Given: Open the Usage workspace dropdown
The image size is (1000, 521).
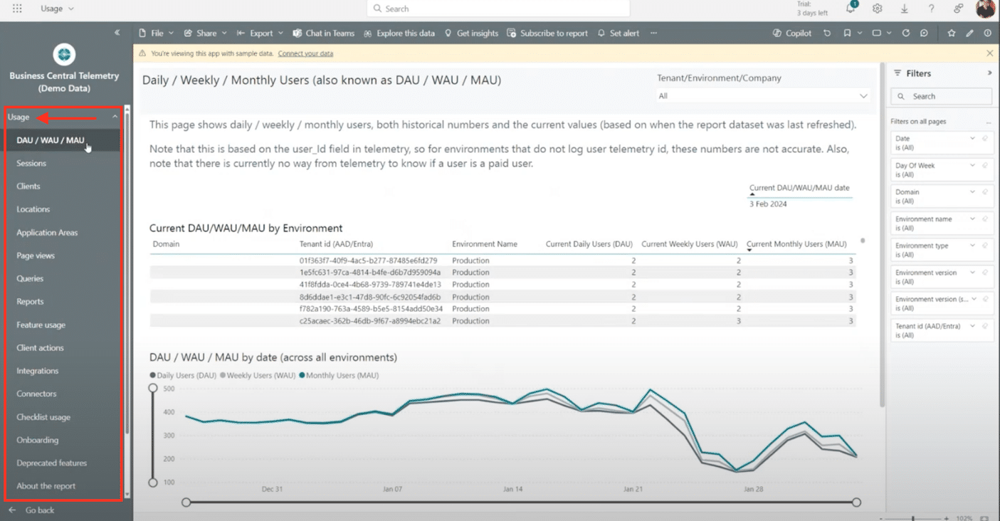Looking at the screenshot, I should [57, 9].
